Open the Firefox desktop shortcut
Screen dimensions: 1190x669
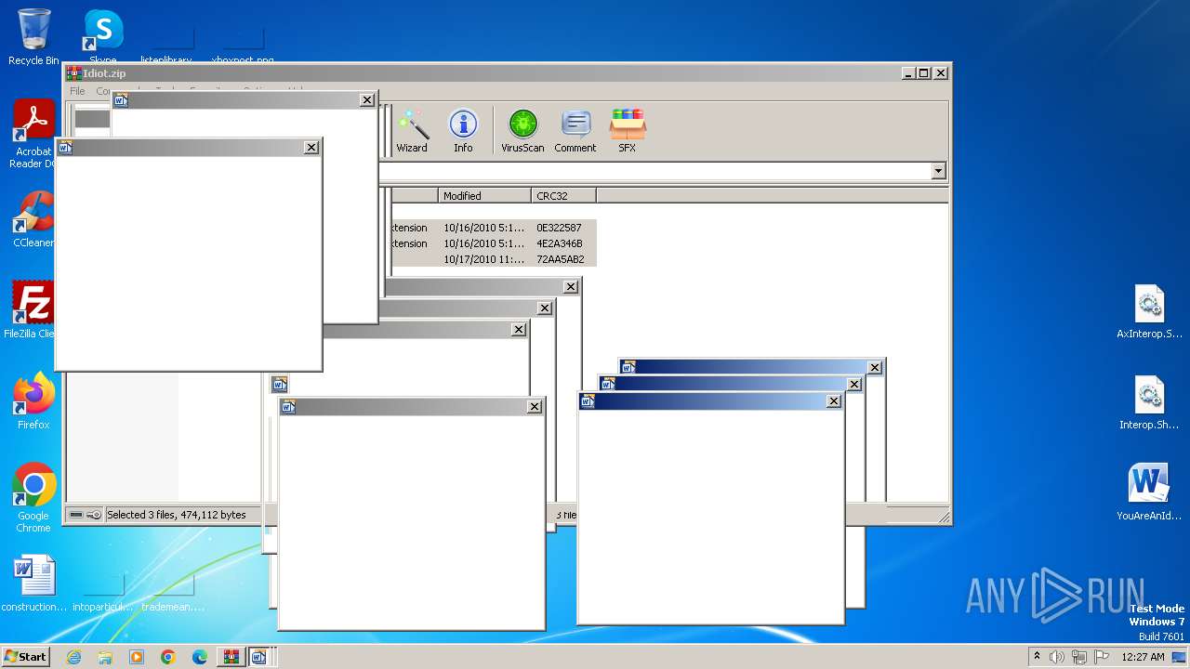pyautogui.click(x=33, y=400)
